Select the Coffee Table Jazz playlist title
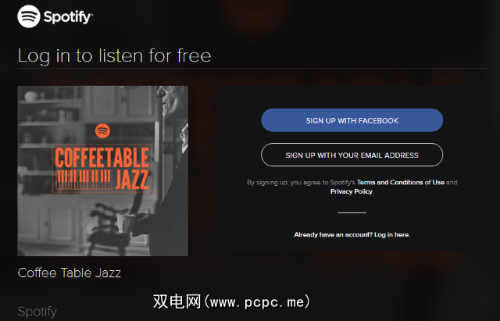 pyautogui.click(x=70, y=273)
